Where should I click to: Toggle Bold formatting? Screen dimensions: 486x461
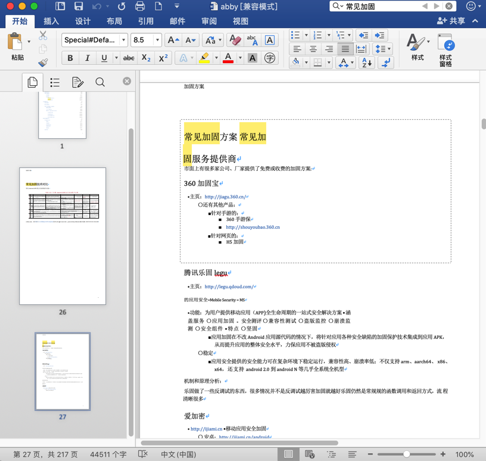pos(70,58)
